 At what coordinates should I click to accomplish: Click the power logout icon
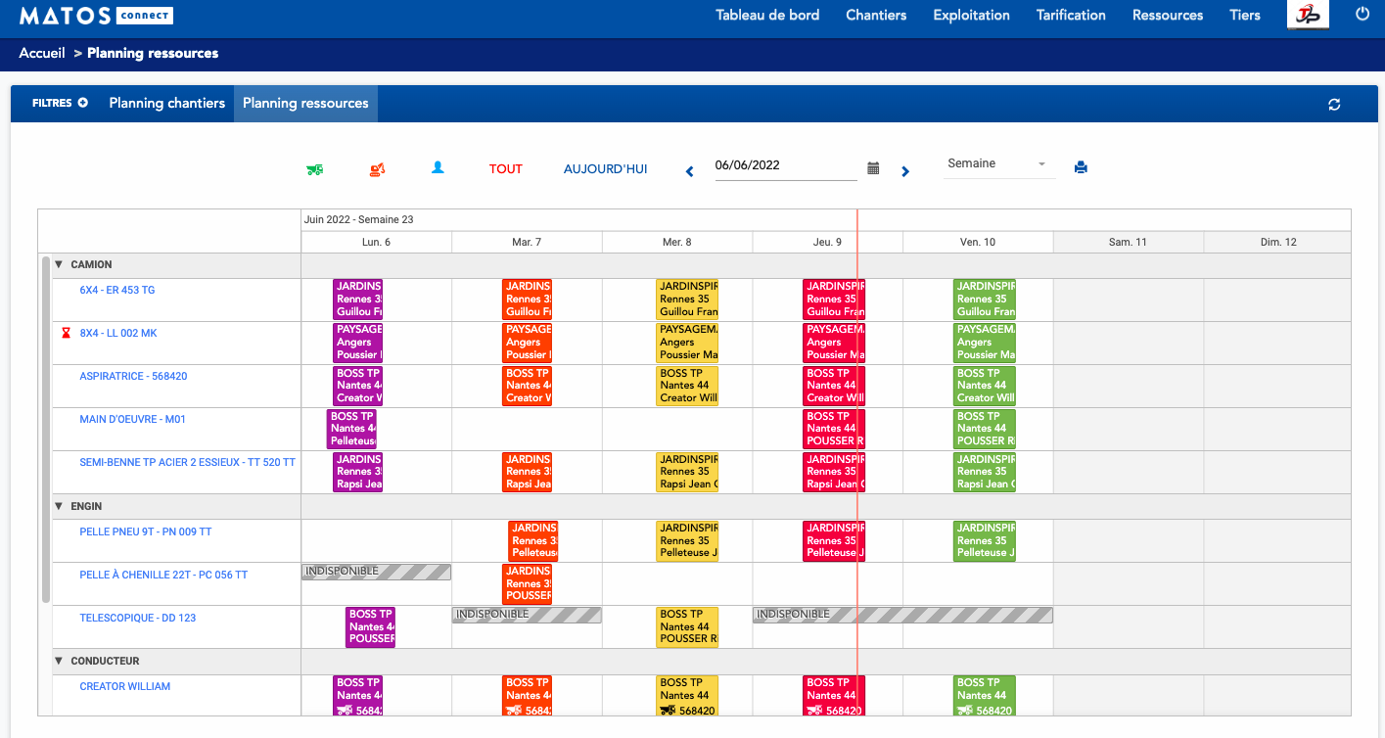(x=1362, y=14)
